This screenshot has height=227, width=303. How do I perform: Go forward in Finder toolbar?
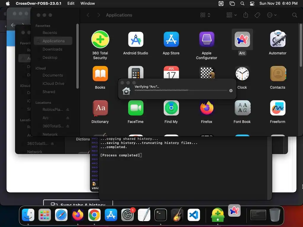[99, 15]
